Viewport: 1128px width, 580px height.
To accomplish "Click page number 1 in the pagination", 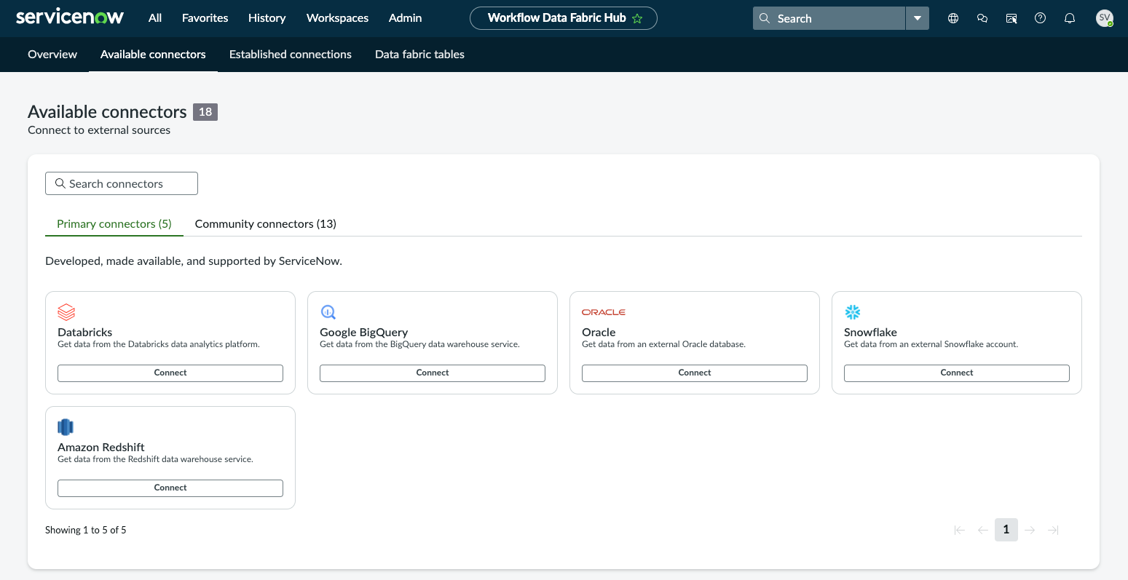I will coord(1006,530).
